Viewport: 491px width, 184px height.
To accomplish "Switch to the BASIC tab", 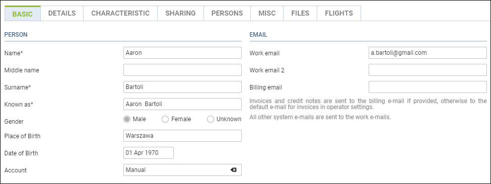I will 23,14.
